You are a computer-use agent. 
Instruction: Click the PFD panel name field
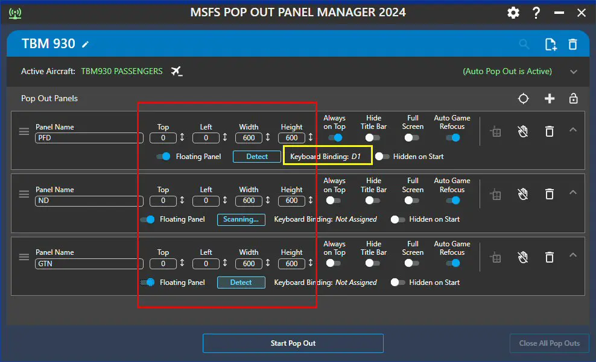point(89,138)
